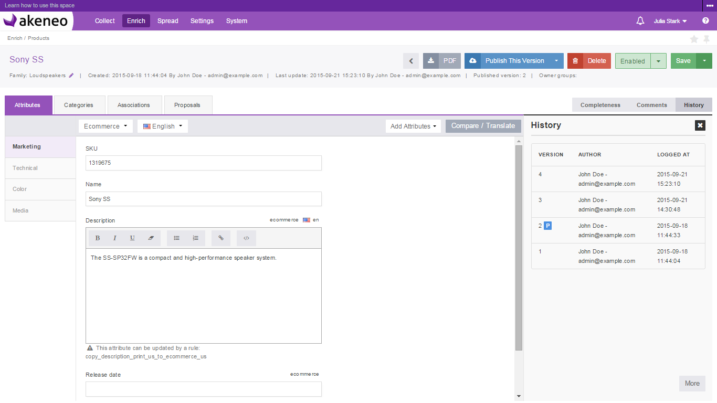Open the Completeness panel tab

pyautogui.click(x=600, y=105)
